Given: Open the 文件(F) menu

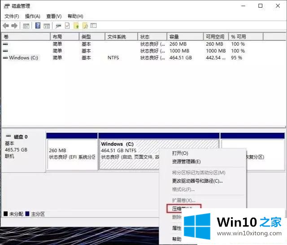Looking at the screenshot, I should click(x=12, y=16).
